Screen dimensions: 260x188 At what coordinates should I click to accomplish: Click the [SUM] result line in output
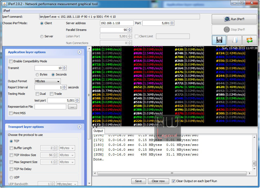click(146, 155)
